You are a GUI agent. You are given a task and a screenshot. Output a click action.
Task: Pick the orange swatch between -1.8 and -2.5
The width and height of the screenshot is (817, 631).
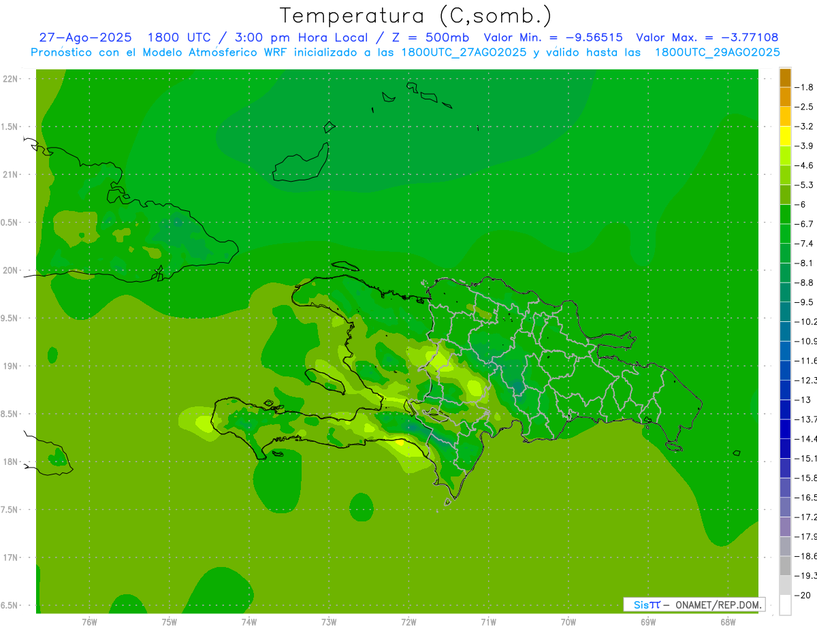[785, 97]
